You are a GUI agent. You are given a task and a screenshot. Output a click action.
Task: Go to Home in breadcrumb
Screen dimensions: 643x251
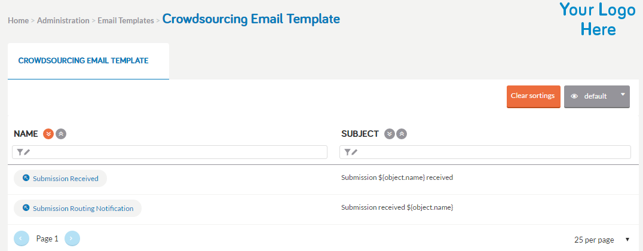click(x=18, y=20)
